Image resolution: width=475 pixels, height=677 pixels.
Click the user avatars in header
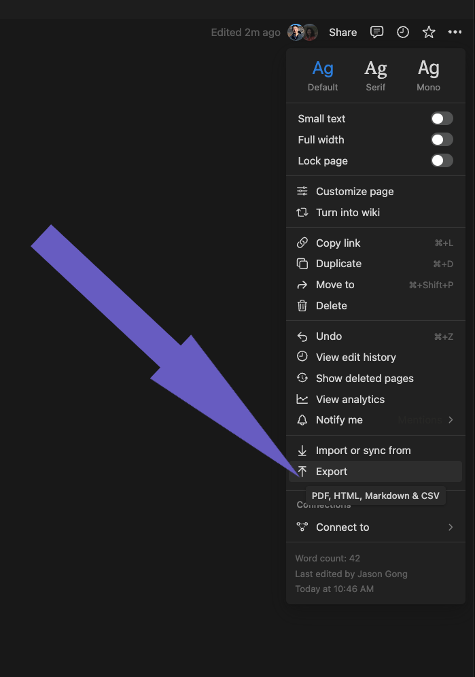click(302, 33)
